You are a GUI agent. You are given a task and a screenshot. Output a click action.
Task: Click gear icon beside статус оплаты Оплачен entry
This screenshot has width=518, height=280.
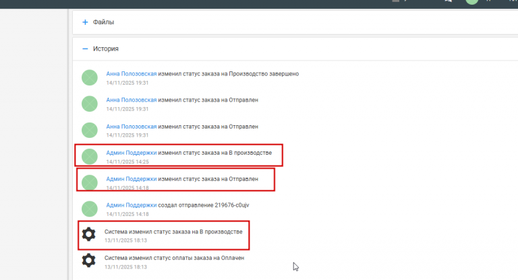point(88,260)
